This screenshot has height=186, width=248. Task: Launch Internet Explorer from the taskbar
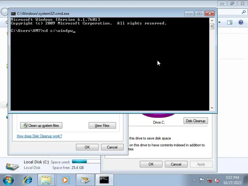pos(28,180)
